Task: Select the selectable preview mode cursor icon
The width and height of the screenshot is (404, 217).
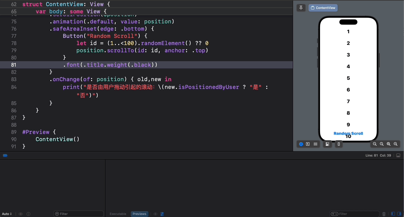Action: (x=308, y=144)
